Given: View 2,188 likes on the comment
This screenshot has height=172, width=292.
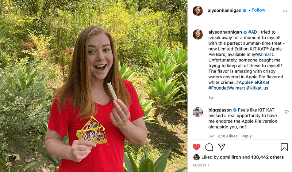Looking at the screenshot, I should point(227,136).
